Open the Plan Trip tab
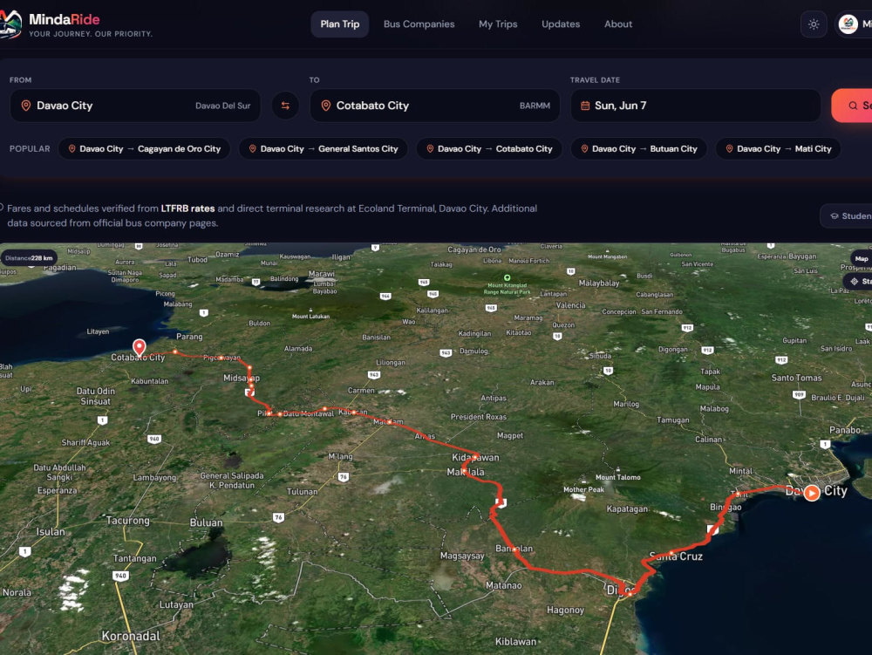The height and width of the screenshot is (655, 872). (x=340, y=24)
